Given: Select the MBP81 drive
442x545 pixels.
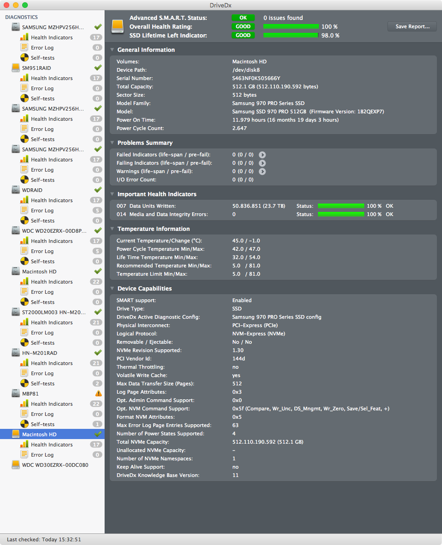Looking at the screenshot, I should click(52, 393).
